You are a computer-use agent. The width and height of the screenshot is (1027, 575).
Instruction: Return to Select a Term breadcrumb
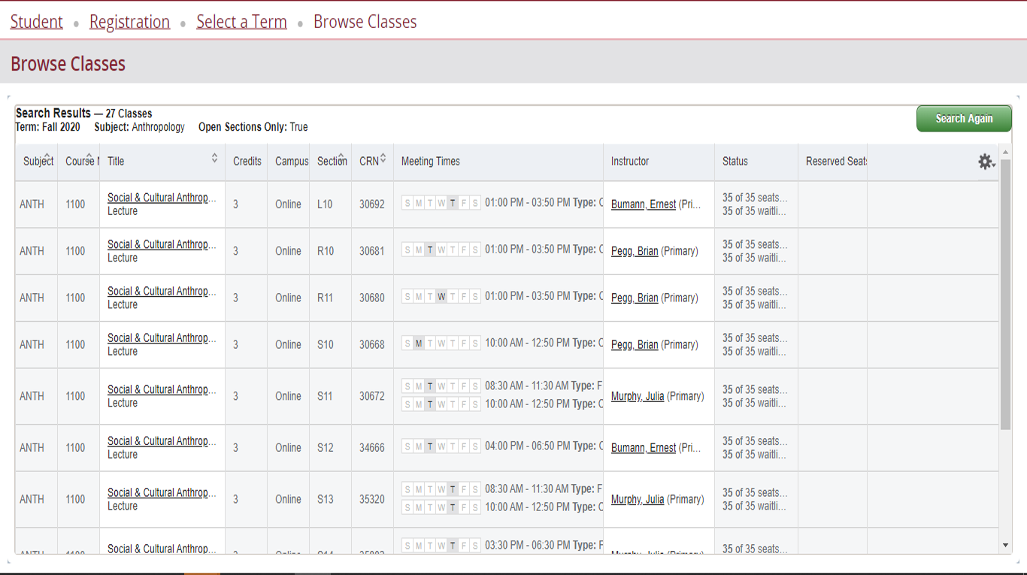(x=241, y=22)
